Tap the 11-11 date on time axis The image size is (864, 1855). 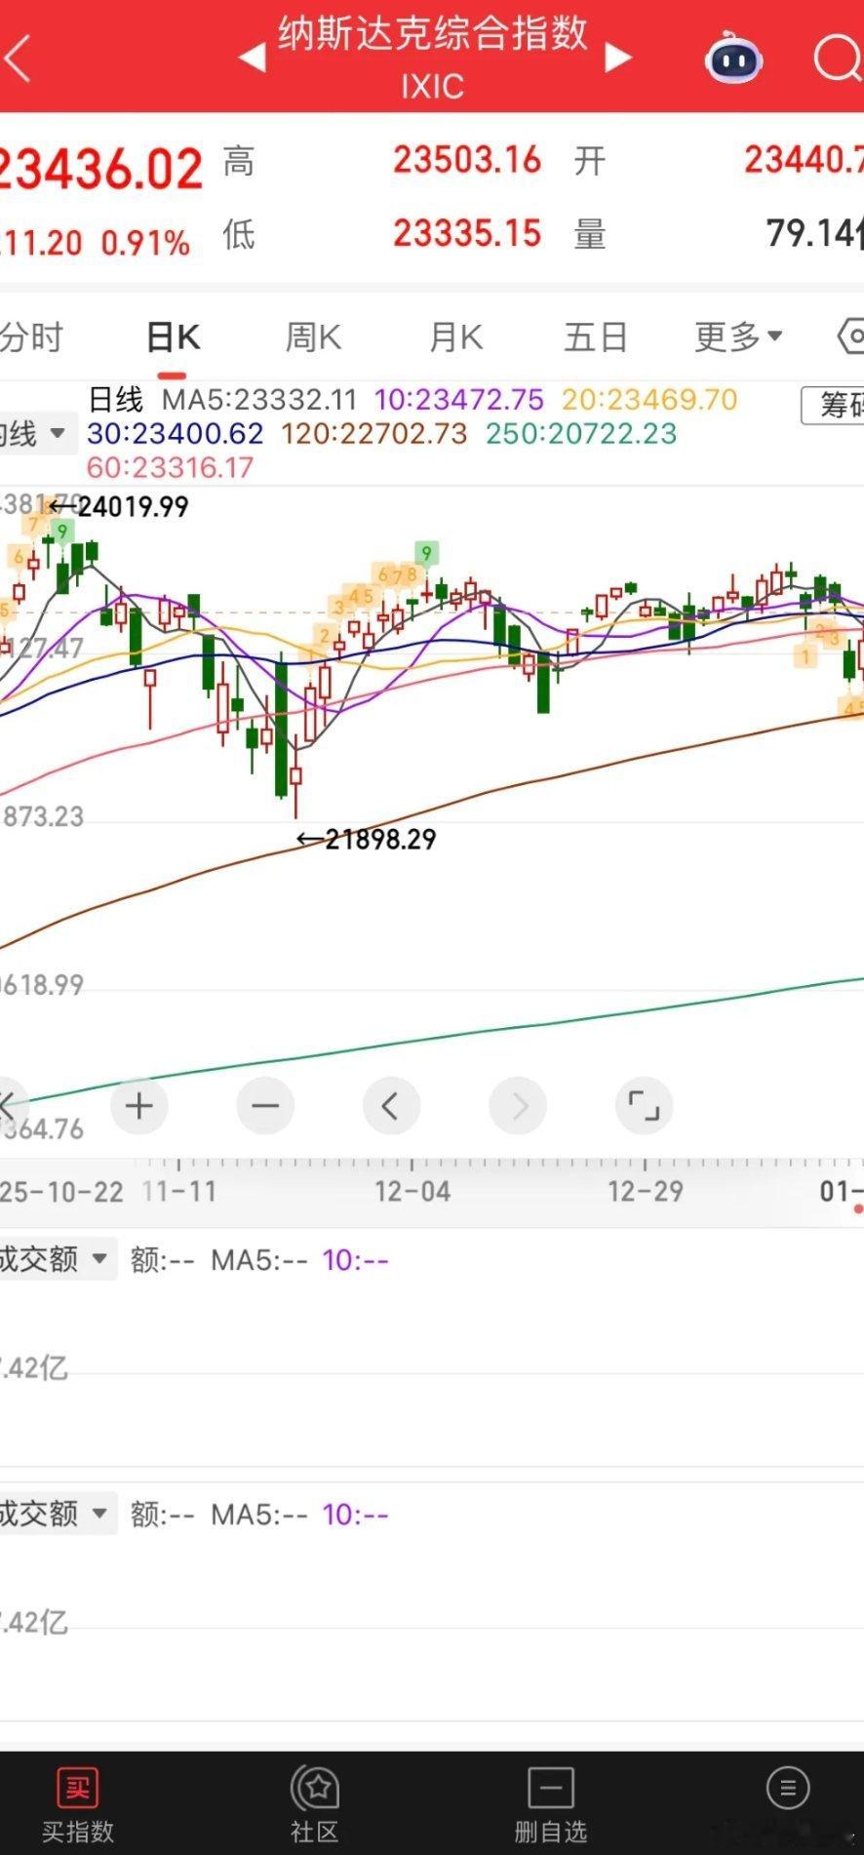pos(178,1191)
